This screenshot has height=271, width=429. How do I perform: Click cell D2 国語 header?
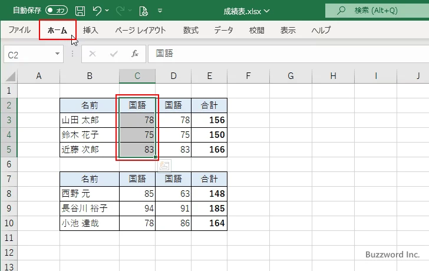(173, 105)
